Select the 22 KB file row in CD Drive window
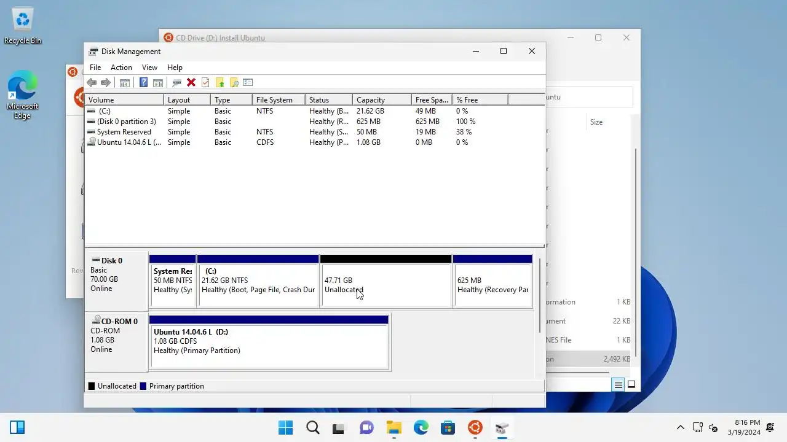 tap(589, 321)
